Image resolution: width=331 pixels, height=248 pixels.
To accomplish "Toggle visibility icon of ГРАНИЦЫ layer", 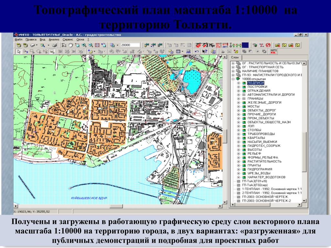I will 244,98.
